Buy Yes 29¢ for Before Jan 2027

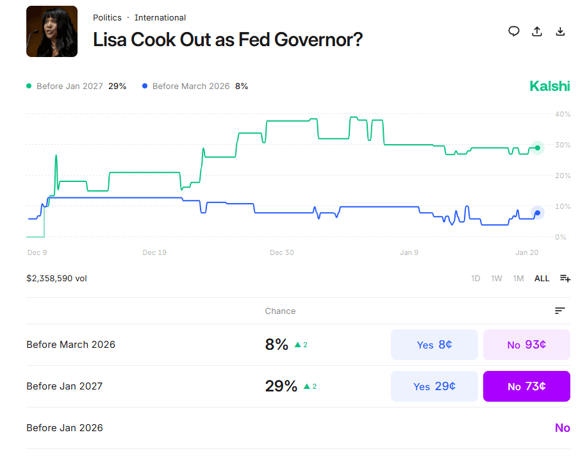tap(434, 386)
